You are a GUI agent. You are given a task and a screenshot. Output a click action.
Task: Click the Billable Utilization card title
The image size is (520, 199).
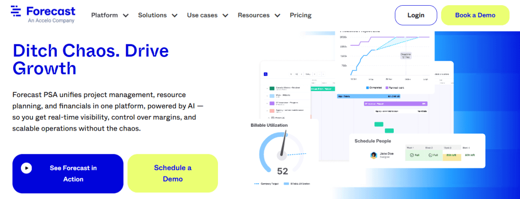tap(269, 125)
